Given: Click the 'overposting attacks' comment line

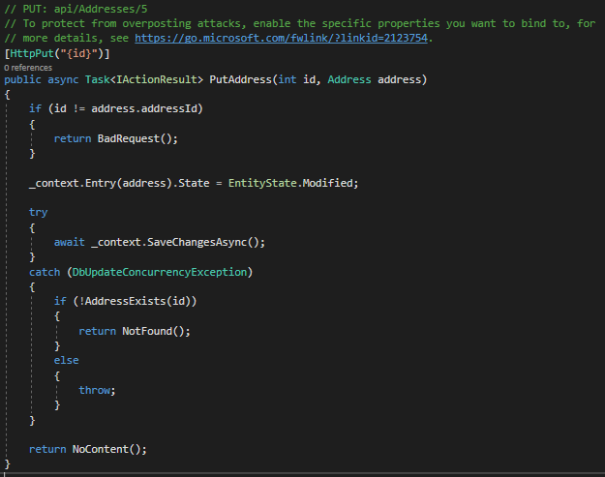Looking at the screenshot, I should tap(300, 23).
